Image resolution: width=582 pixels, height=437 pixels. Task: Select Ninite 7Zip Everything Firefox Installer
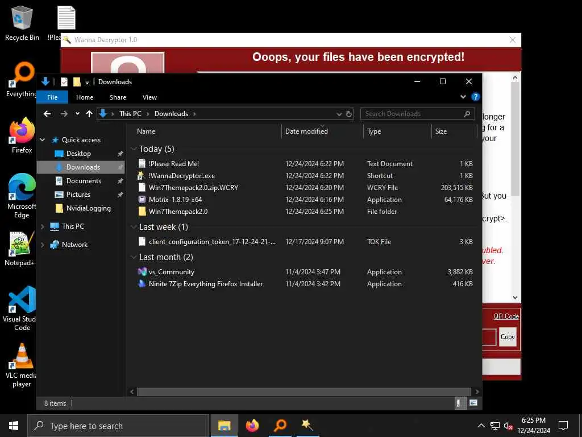click(206, 284)
